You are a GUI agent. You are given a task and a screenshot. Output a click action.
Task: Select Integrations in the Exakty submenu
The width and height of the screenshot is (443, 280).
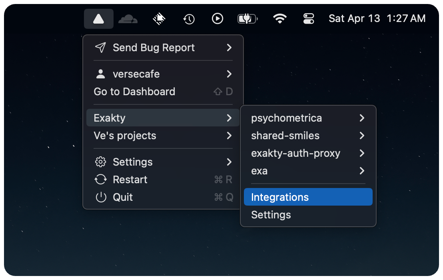tap(307, 197)
